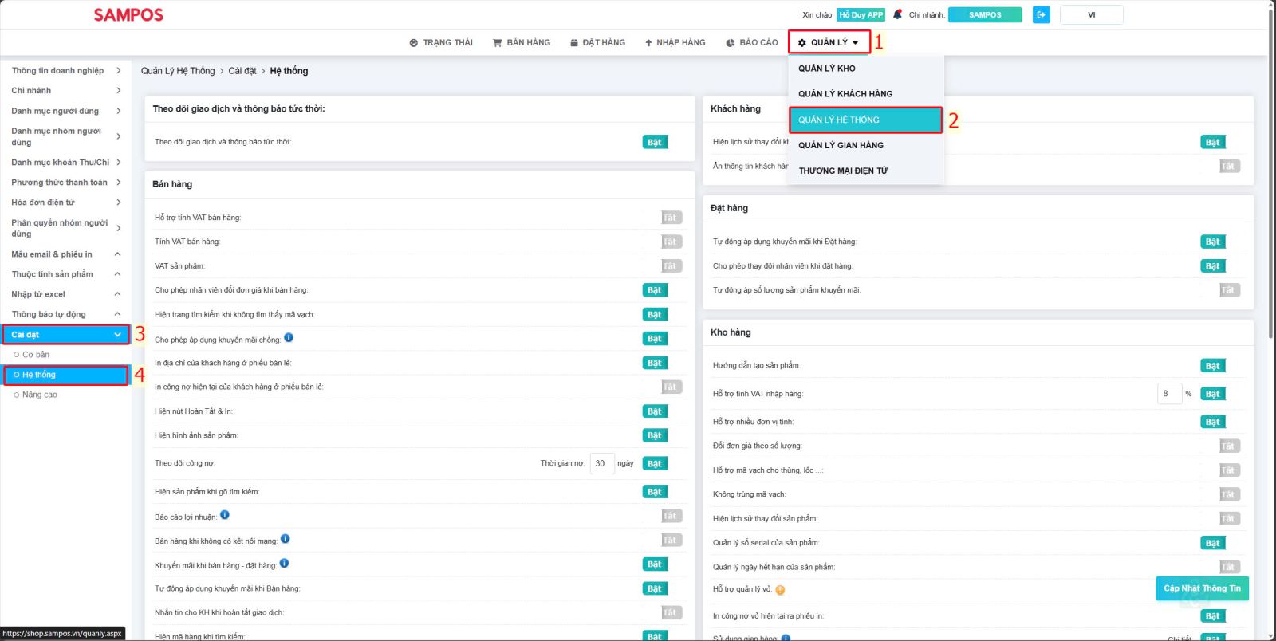Screen dimensions: 1276x641
Task: Toggle Báo cáo lợi nhuận switch
Action: pos(671,516)
